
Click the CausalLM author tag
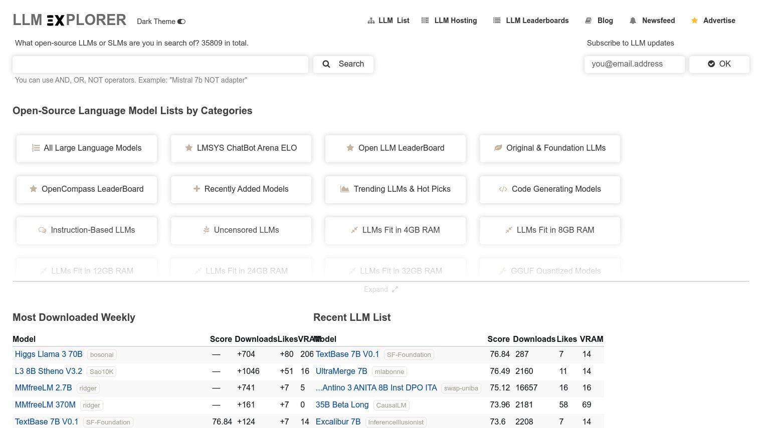coord(391,405)
